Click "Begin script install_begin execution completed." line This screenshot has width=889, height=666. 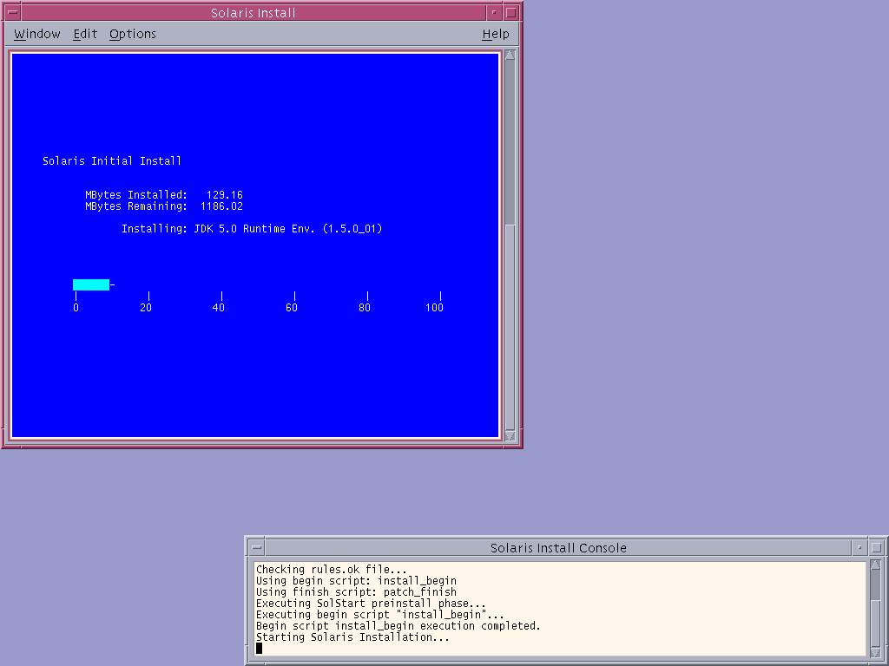click(398, 626)
